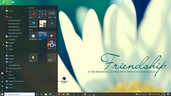Open Documents from Start sidebar
The width and height of the screenshot is (171, 96).
pos(2,78)
